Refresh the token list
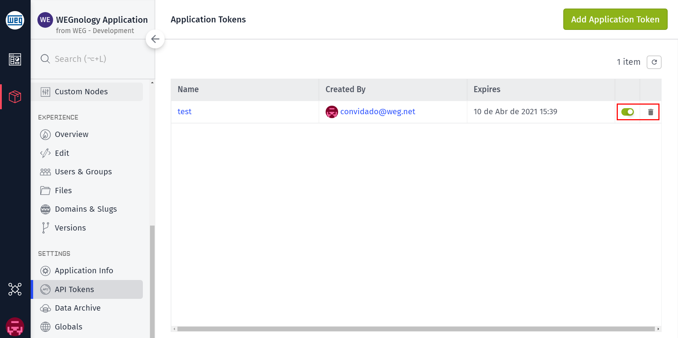This screenshot has width=678, height=338. point(654,62)
